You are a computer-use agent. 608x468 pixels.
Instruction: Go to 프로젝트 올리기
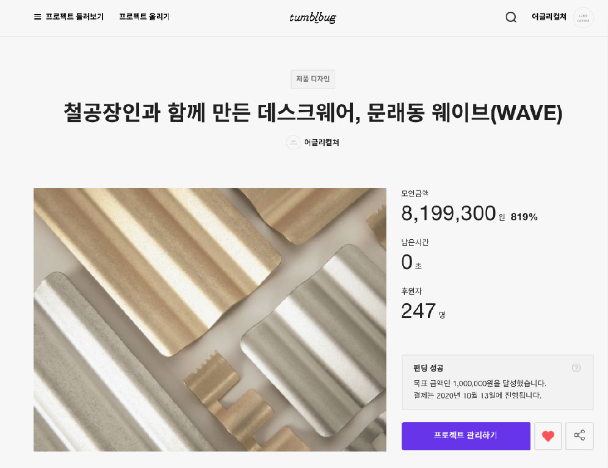(144, 17)
